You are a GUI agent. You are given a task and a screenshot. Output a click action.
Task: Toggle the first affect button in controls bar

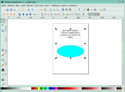pyautogui.click(x=89, y=14)
